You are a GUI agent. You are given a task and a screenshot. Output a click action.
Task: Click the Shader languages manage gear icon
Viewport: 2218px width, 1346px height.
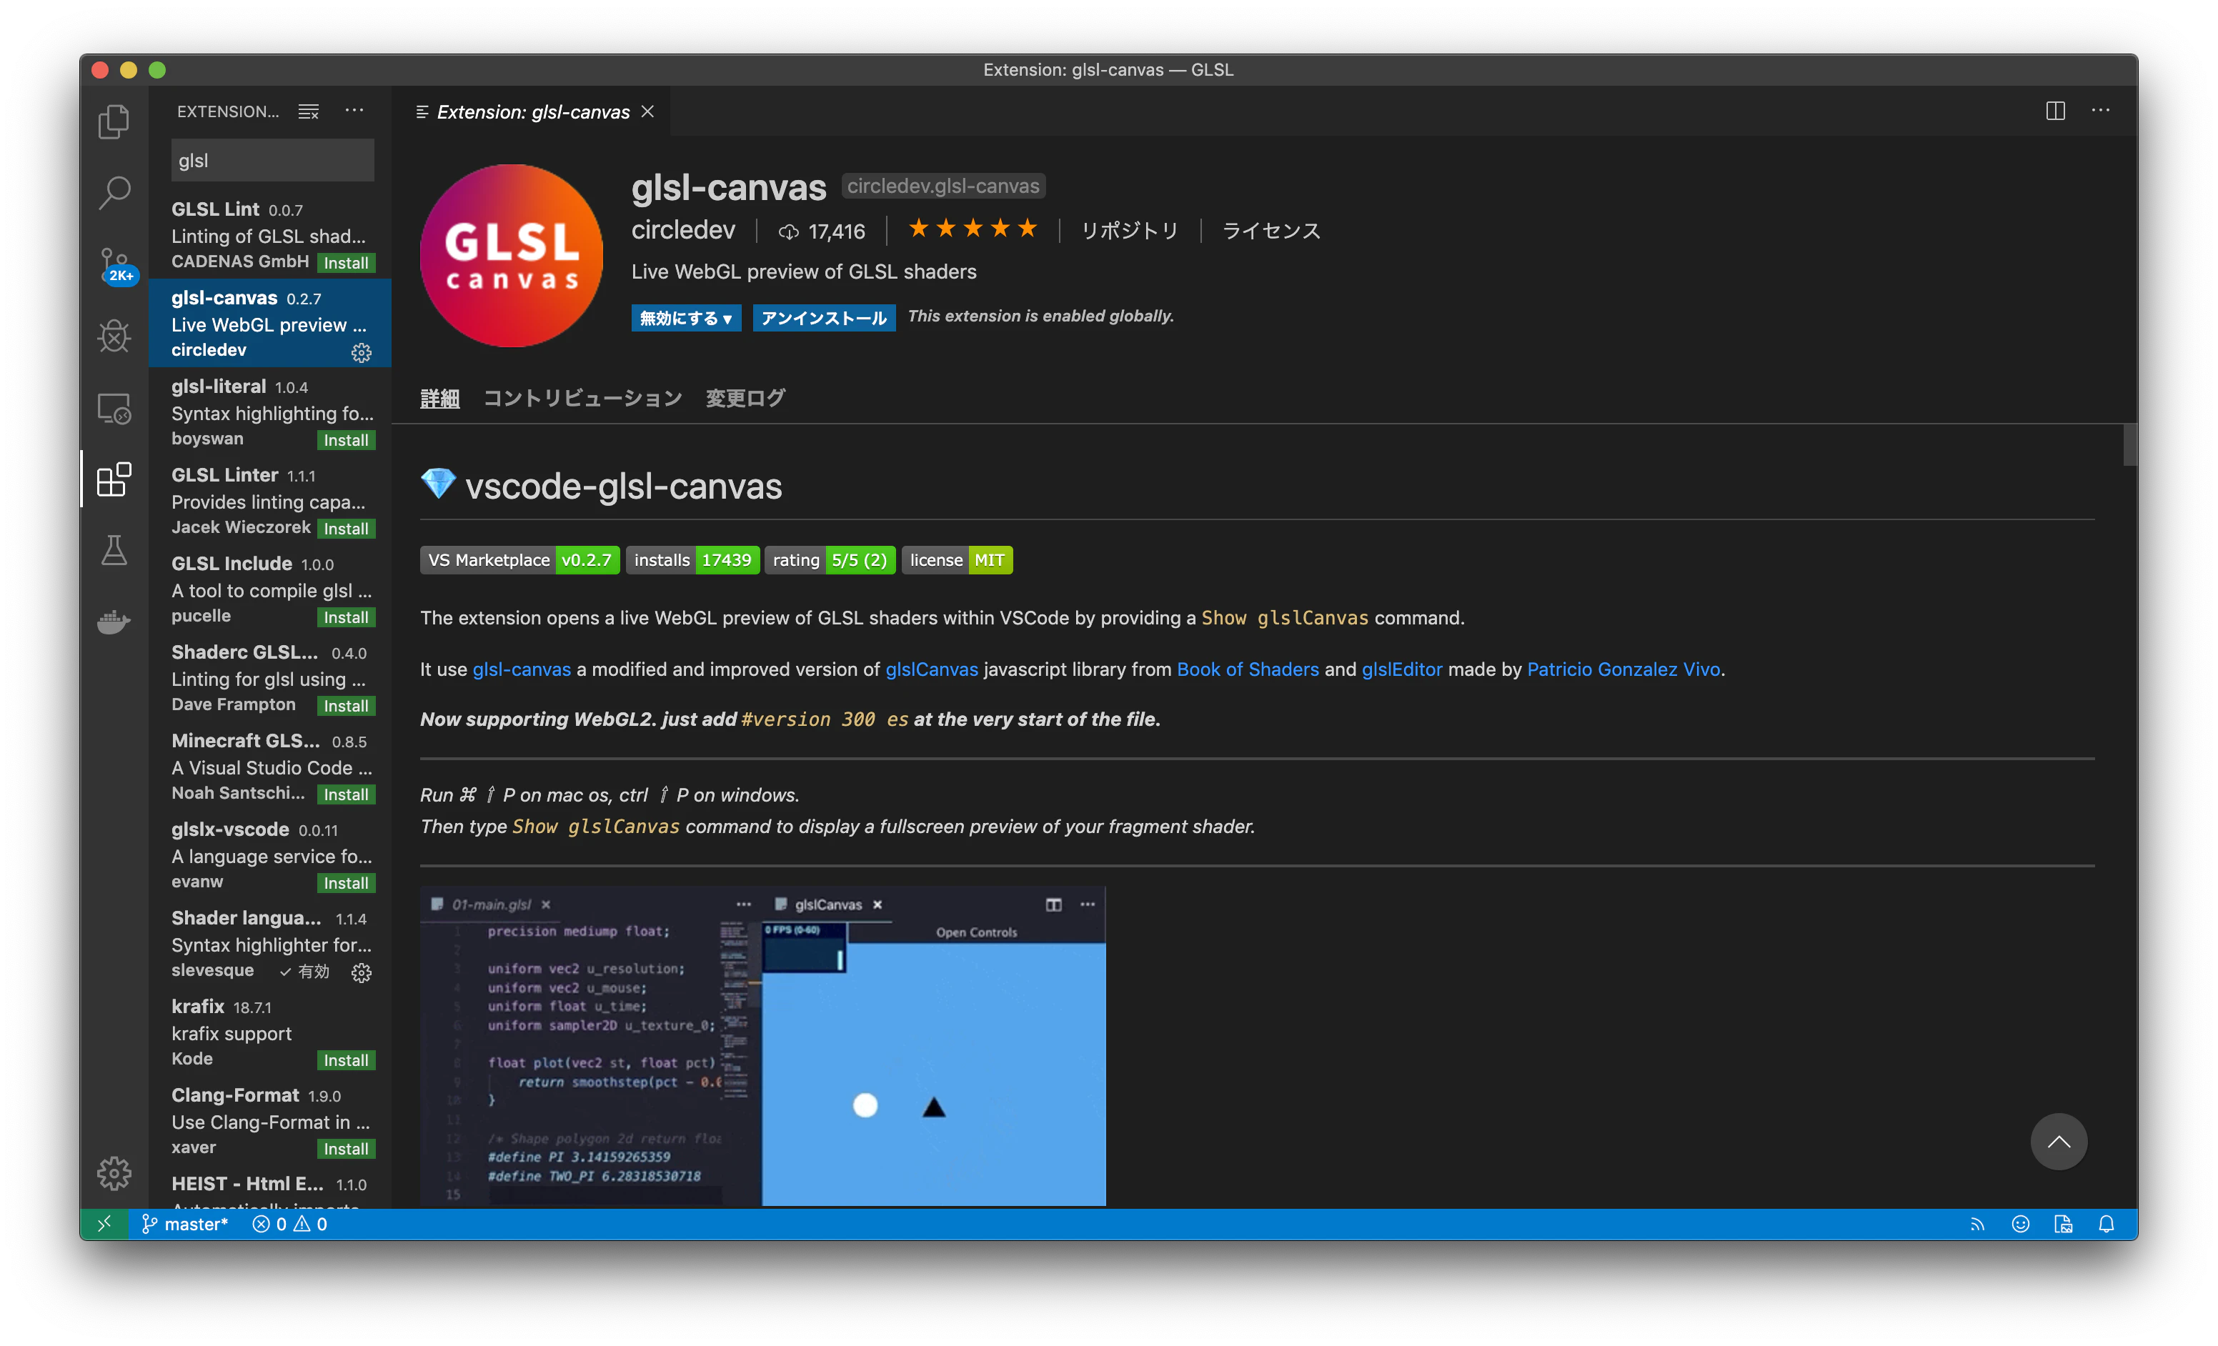[361, 972]
